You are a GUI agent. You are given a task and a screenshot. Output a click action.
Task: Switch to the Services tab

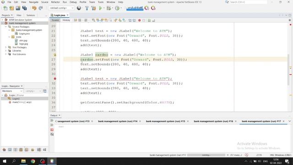[31, 15]
